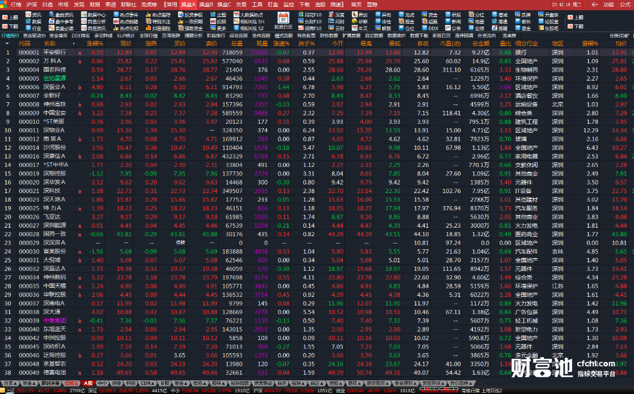Click the 显隐 show/hide button
Image resolution: width=634 pixels, height=394 pixels.
(x=372, y=5)
